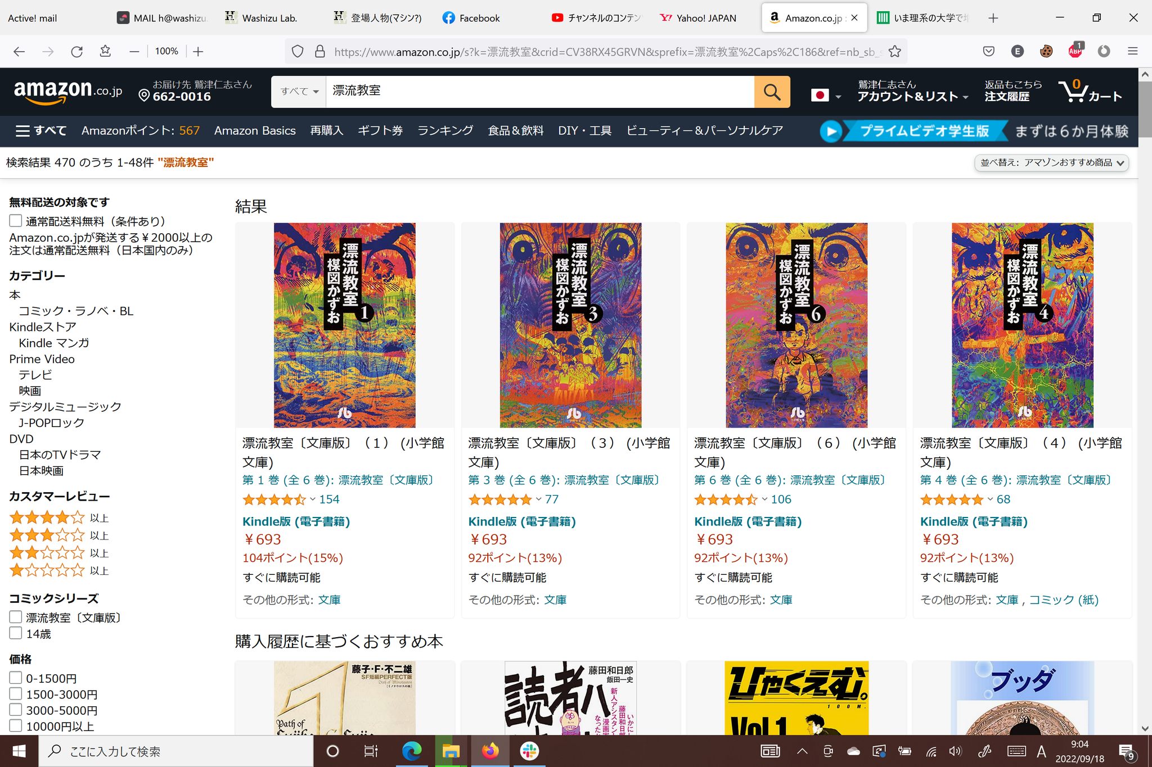Filter by 4 stars 以上 reviews
Screen dimensions: 1152x767
click(x=58, y=518)
